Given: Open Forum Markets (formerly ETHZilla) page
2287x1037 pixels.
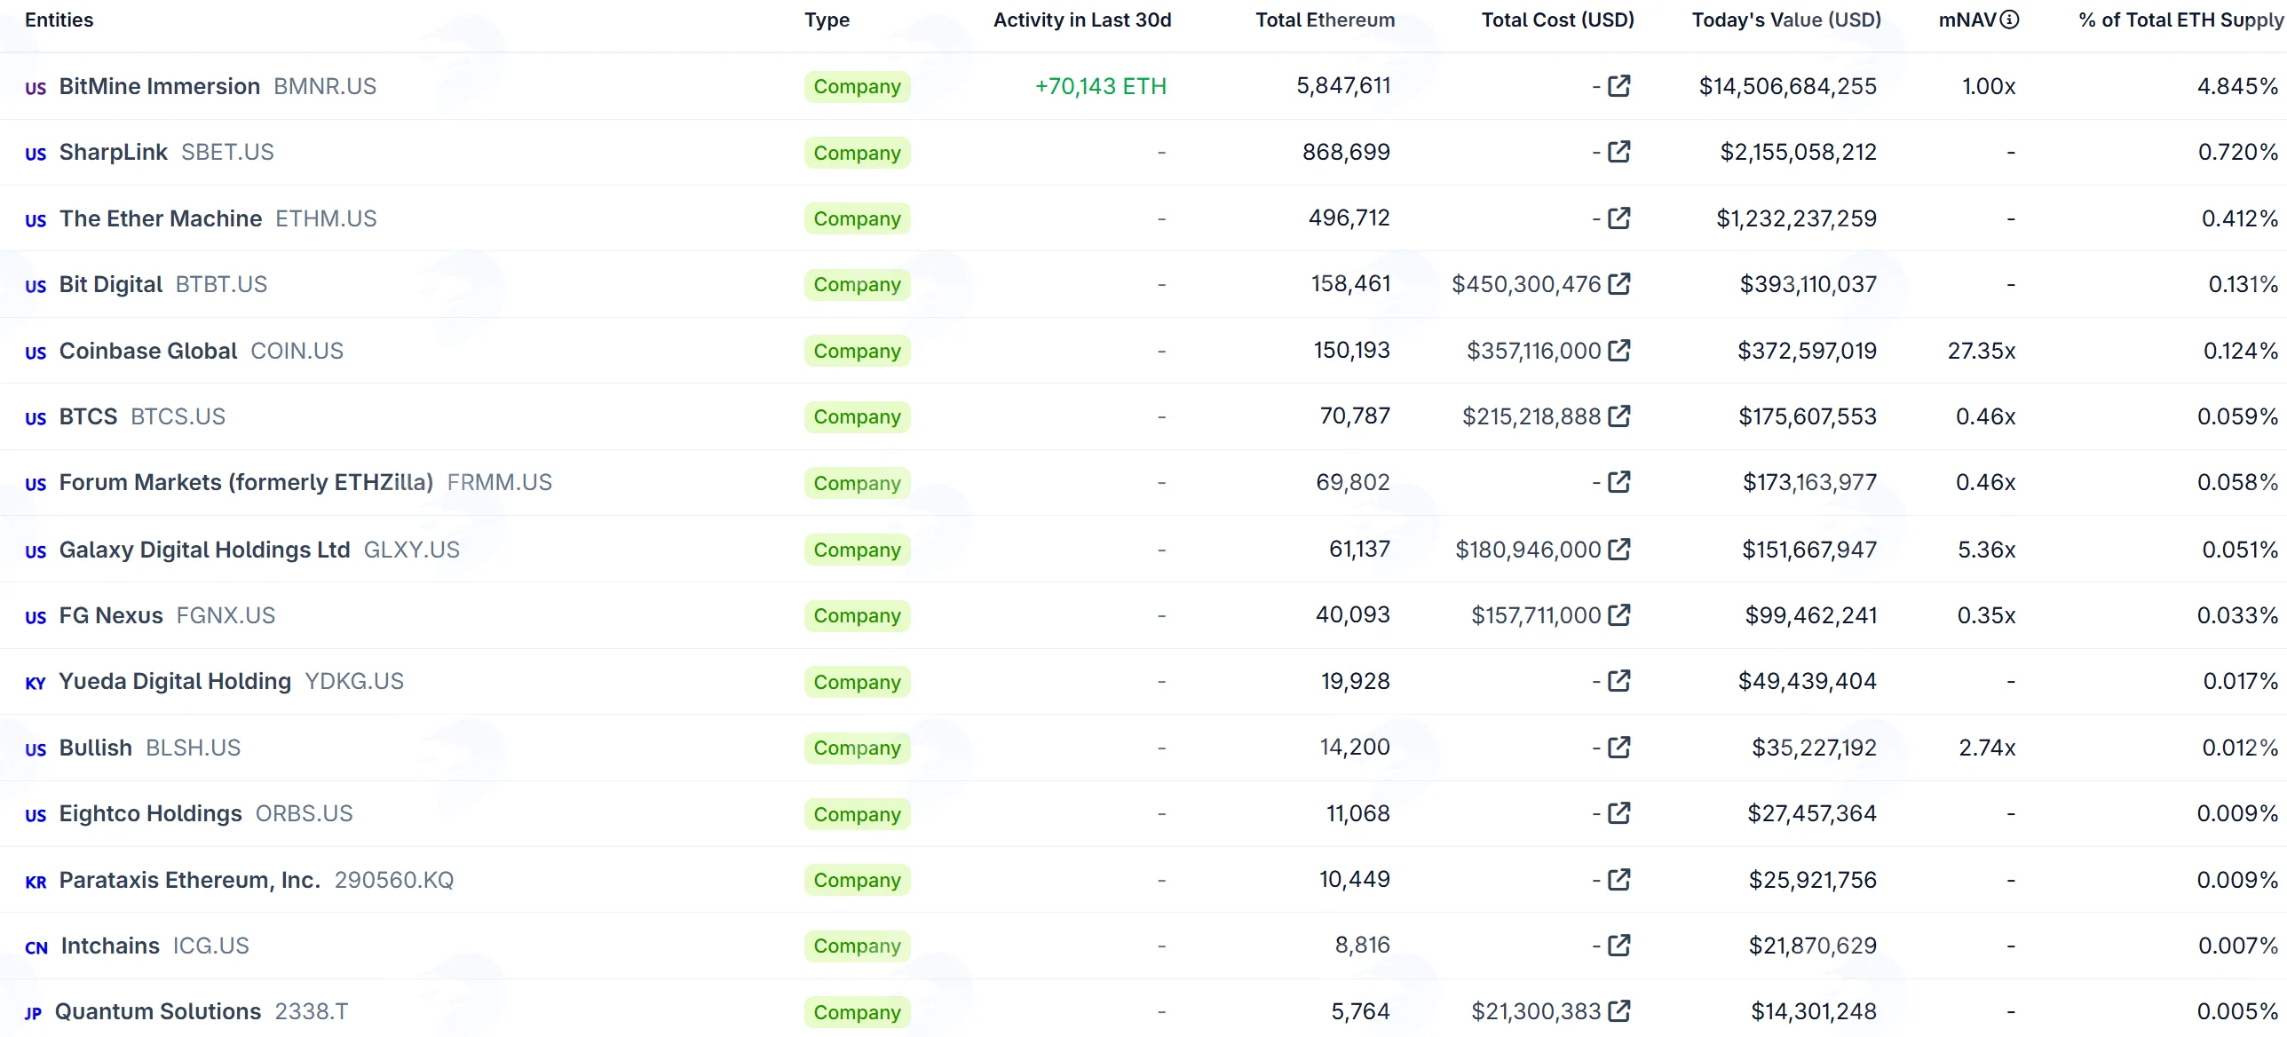Looking at the screenshot, I should click(x=246, y=482).
